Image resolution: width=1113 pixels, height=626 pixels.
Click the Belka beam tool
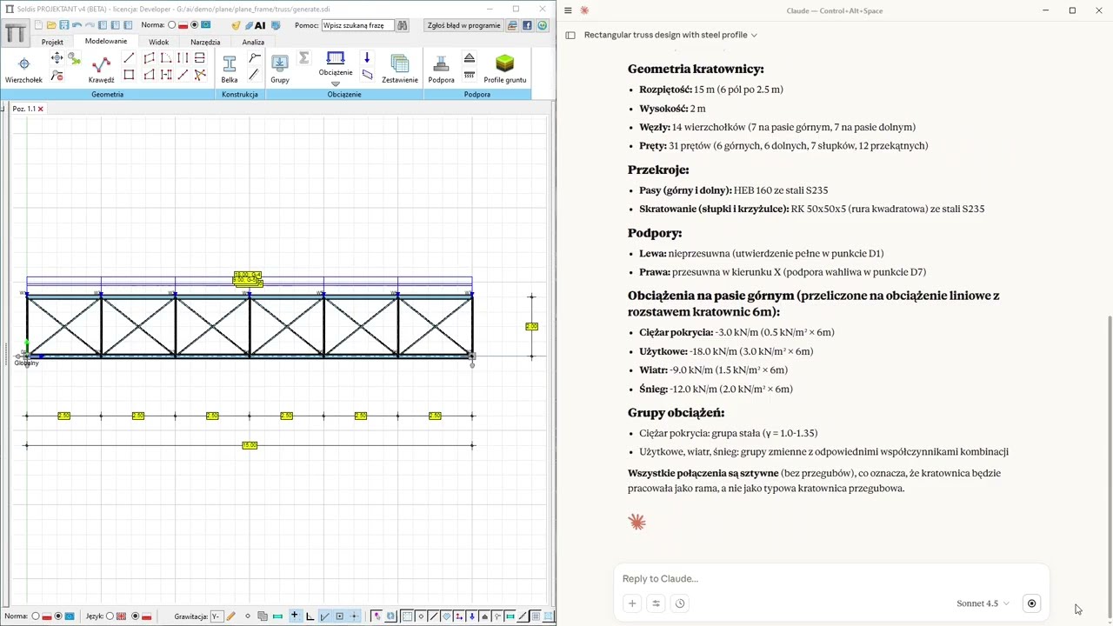tap(230, 69)
